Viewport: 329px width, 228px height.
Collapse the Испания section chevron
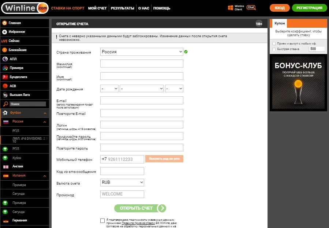coord(45,176)
